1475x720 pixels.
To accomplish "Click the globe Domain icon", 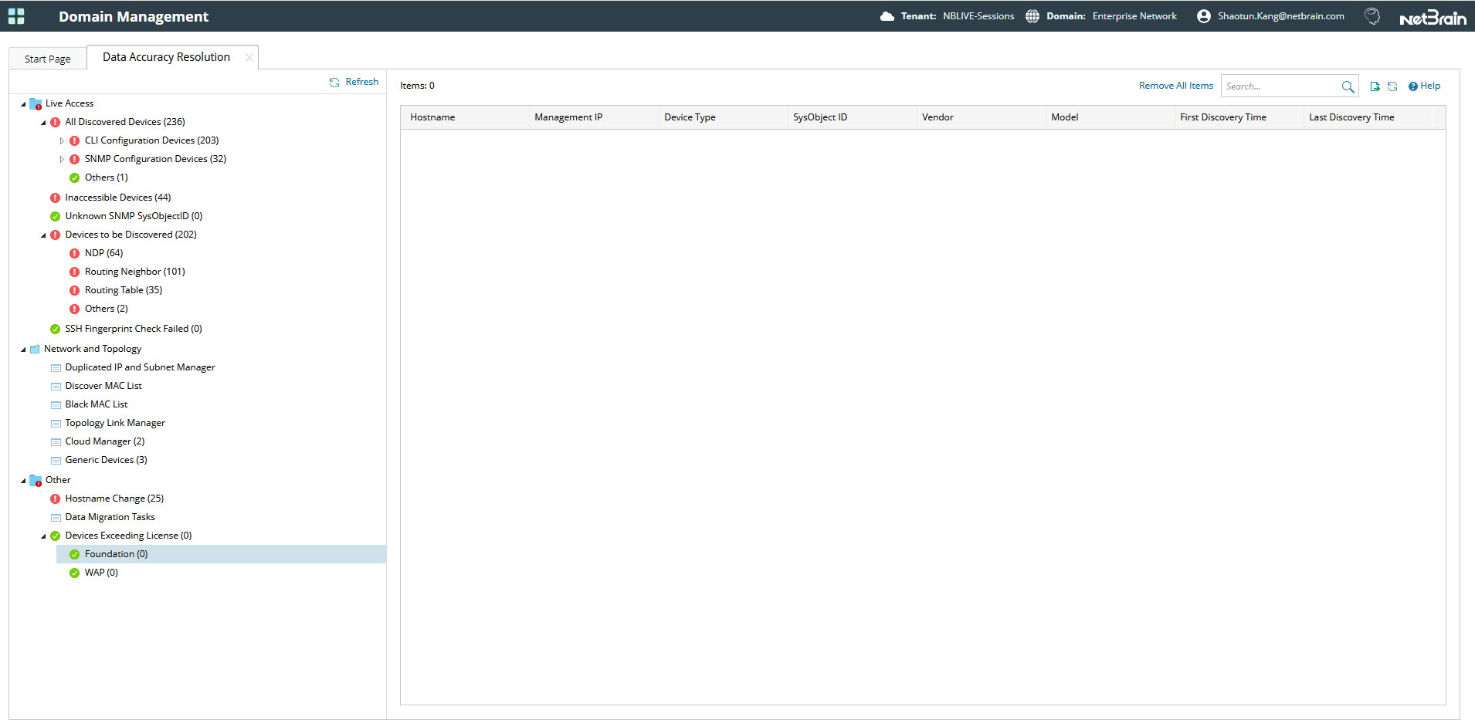I will coord(1032,16).
